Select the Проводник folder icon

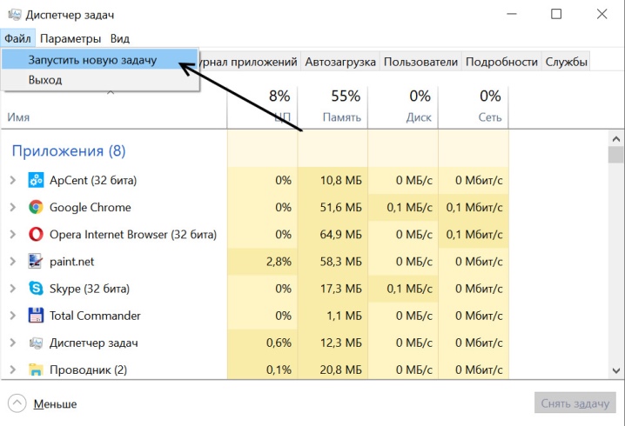[x=36, y=369]
